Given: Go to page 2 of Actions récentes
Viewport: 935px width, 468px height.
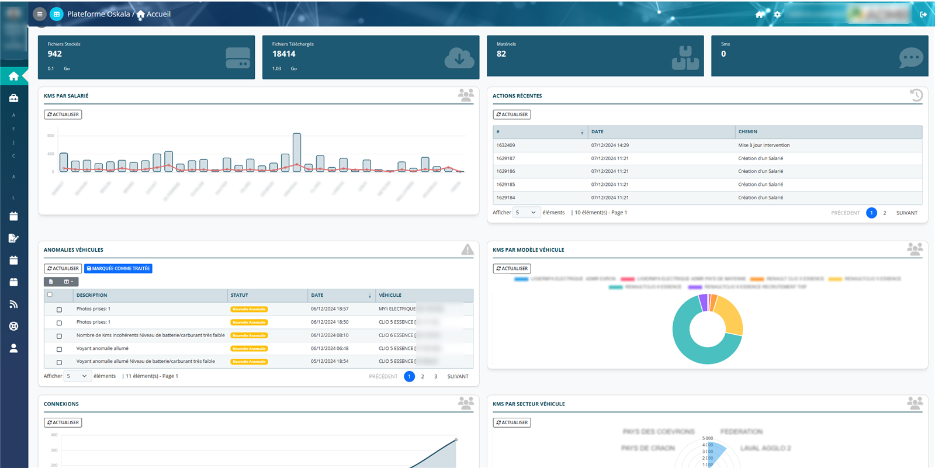Looking at the screenshot, I should pyautogui.click(x=885, y=213).
